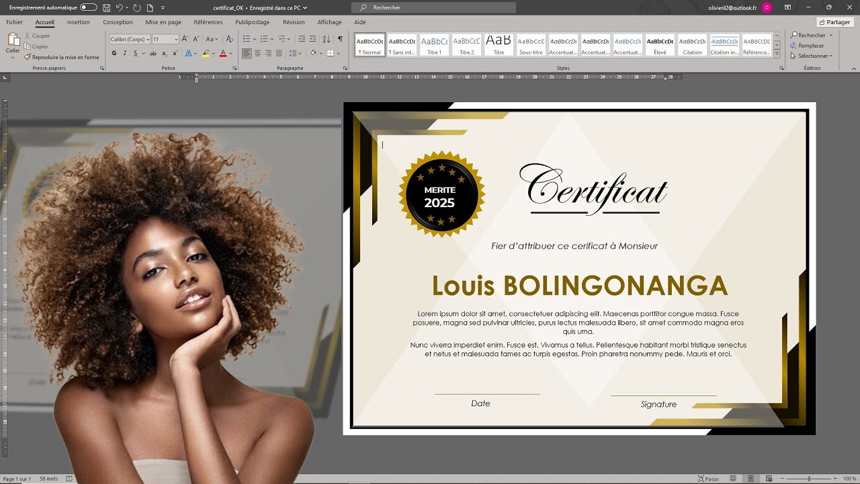Increase font size with the grow font icon
Viewport: 860px width, 484px height.
point(185,39)
